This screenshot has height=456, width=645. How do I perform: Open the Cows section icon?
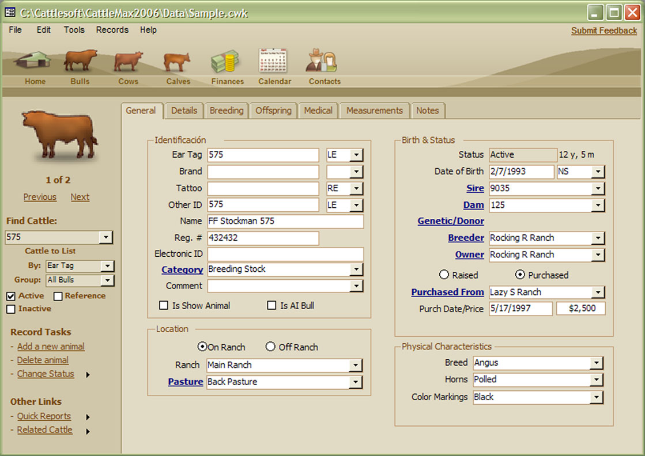click(128, 62)
